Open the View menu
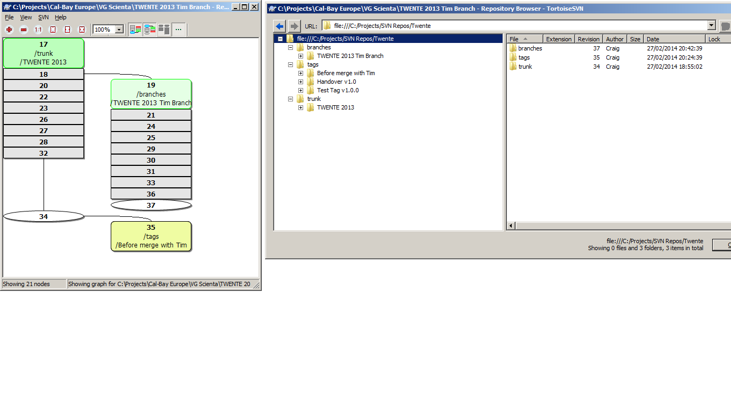Screen dimensions: 731x416 [x=26, y=17]
